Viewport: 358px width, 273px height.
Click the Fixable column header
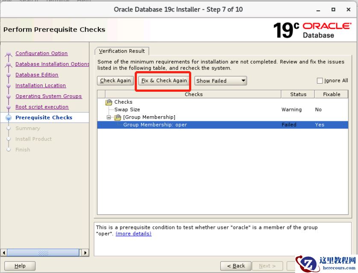[331, 94]
